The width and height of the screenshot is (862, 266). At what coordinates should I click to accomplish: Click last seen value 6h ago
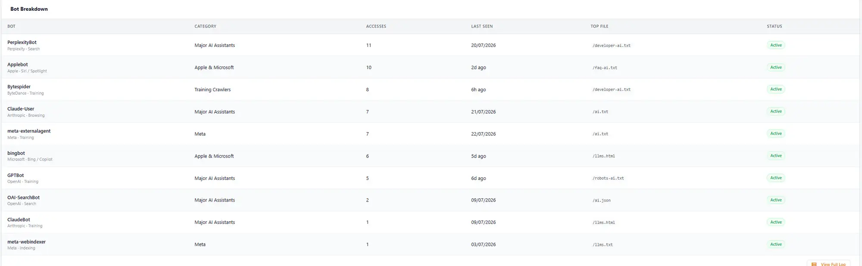(478, 90)
